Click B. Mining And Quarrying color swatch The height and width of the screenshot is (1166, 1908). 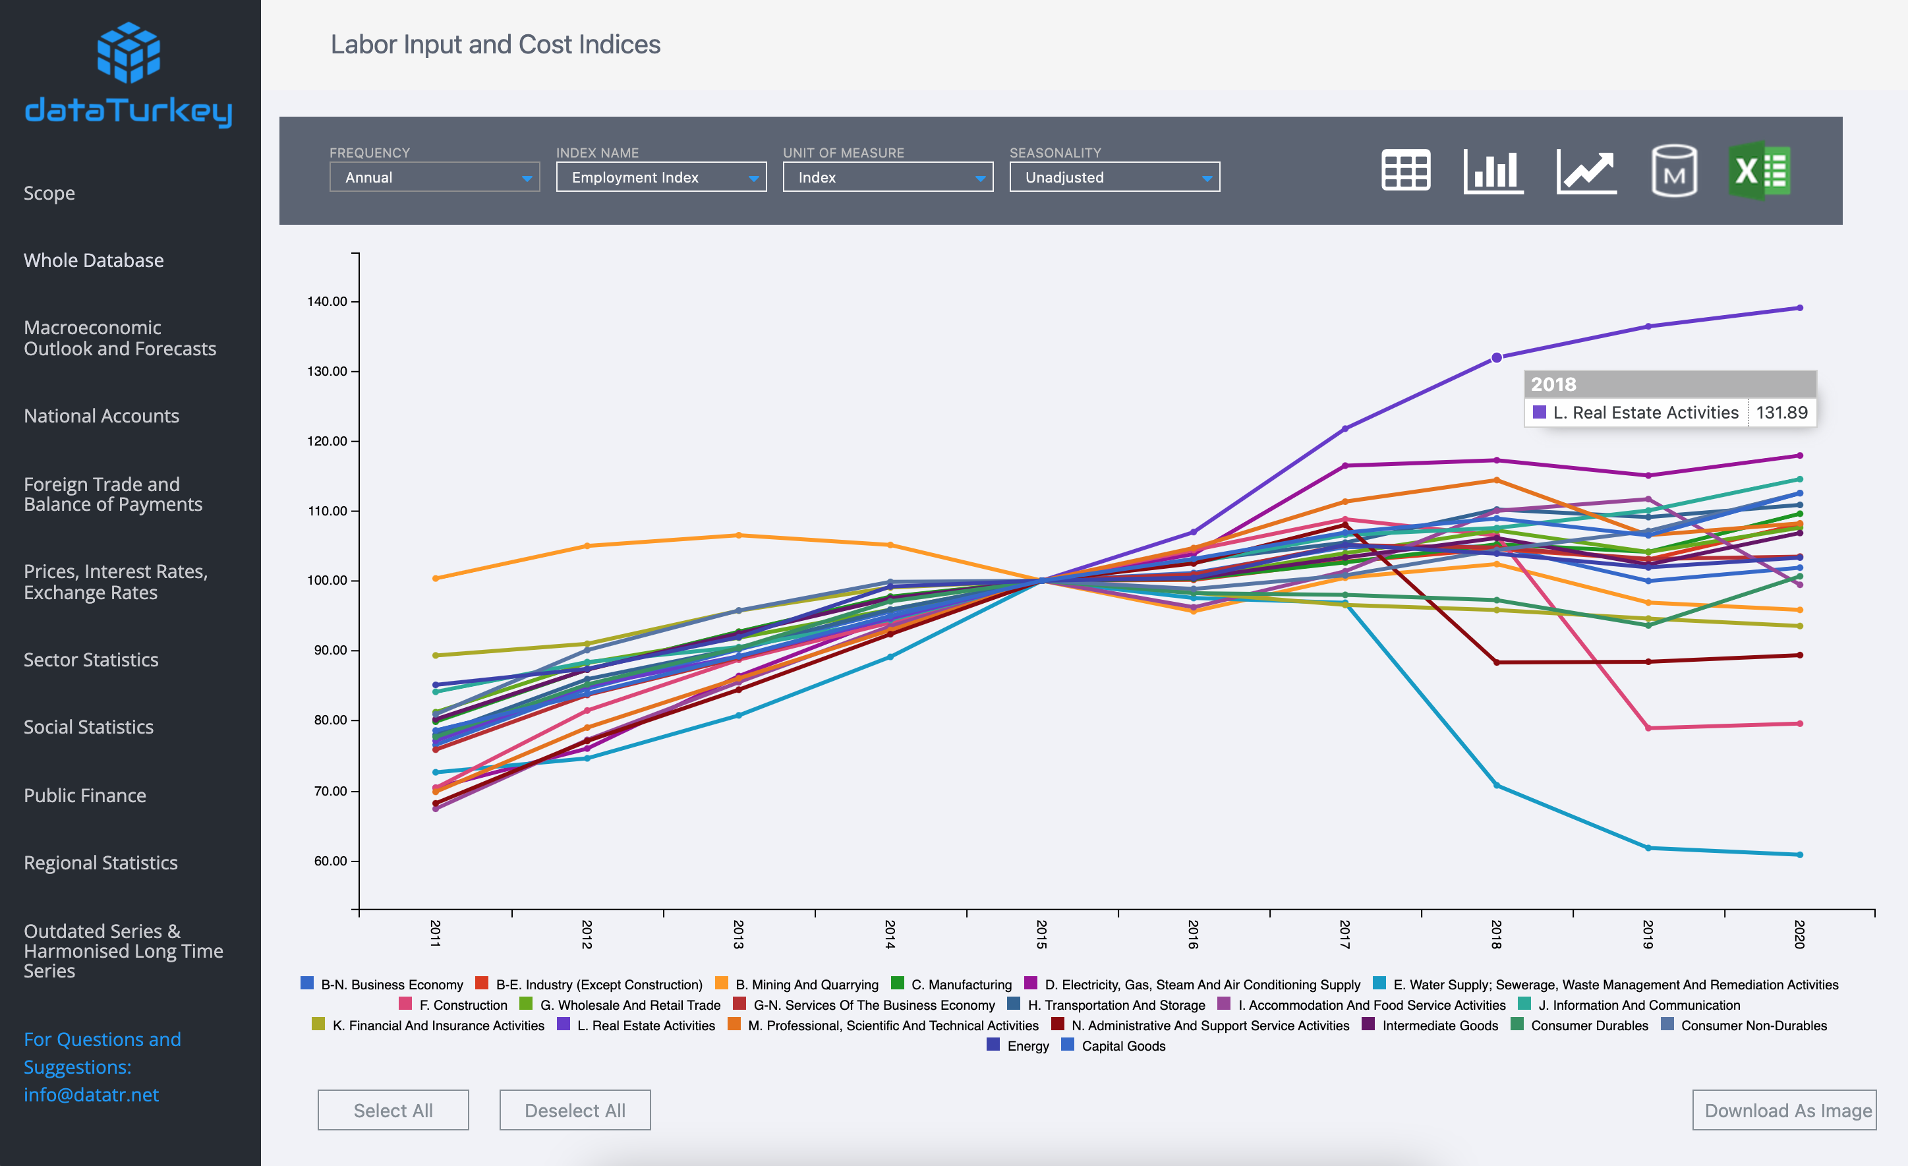click(x=722, y=983)
